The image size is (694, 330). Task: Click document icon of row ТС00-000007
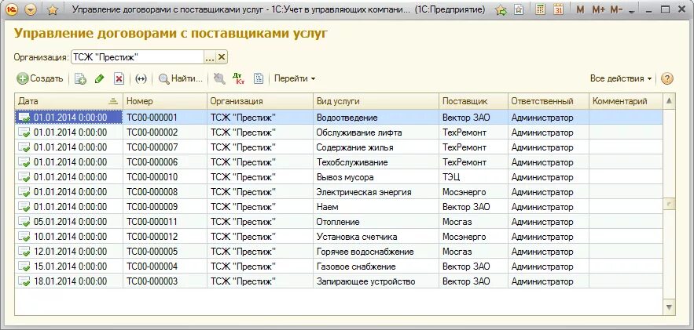pyautogui.click(x=24, y=147)
